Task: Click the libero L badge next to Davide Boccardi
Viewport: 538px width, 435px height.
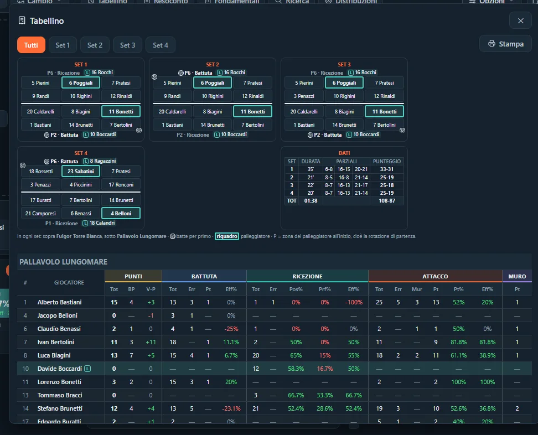Action: pos(88,369)
